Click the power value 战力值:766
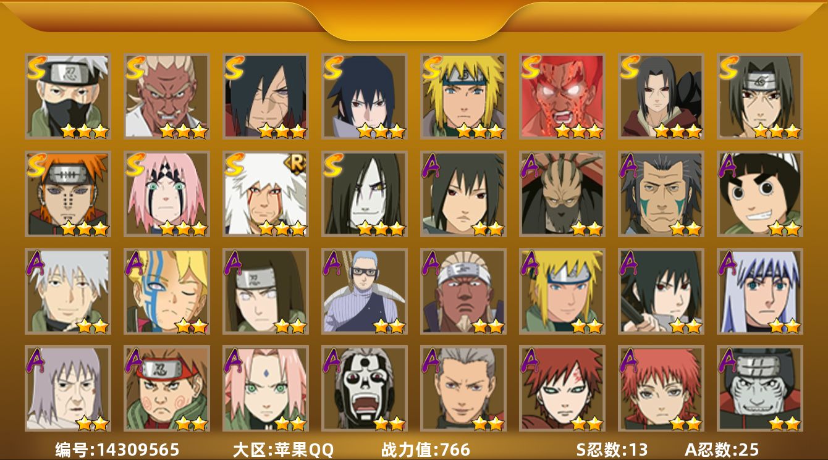 [x=426, y=450]
